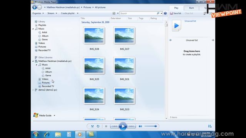Viewport: 246px width, 138px height.
Task: Focus the Search box
Action: [138, 13]
